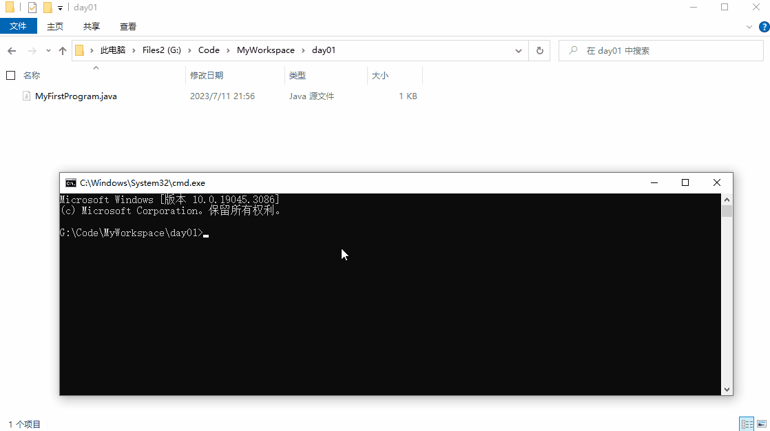Go forward with the right arrow button

click(32, 50)
